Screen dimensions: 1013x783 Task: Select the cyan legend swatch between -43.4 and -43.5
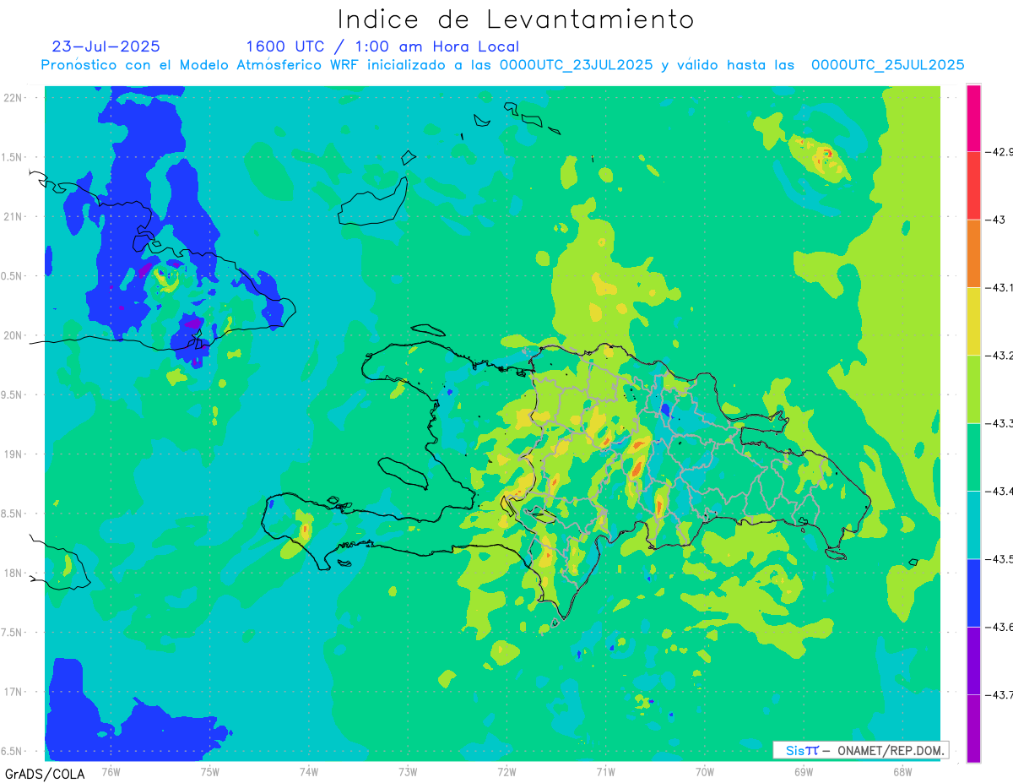pos(973,525)
